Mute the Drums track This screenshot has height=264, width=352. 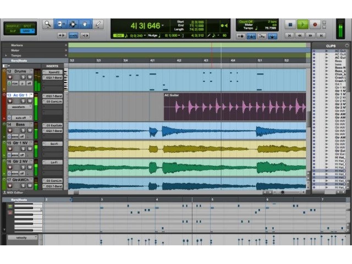click(x=29, y=77)
